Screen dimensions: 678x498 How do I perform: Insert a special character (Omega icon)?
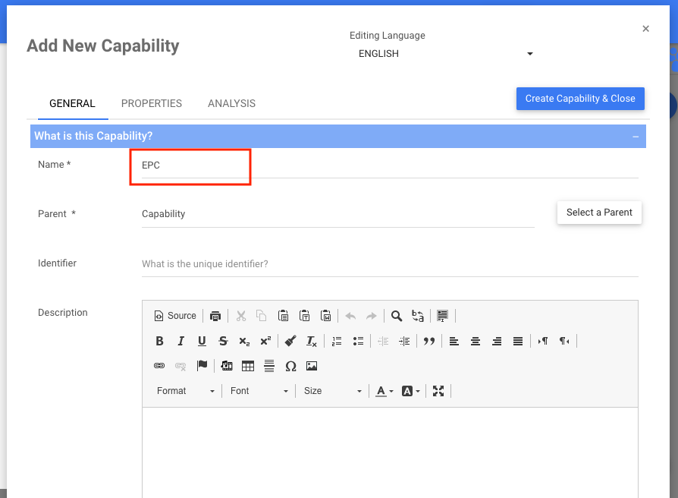coord(290,366)
